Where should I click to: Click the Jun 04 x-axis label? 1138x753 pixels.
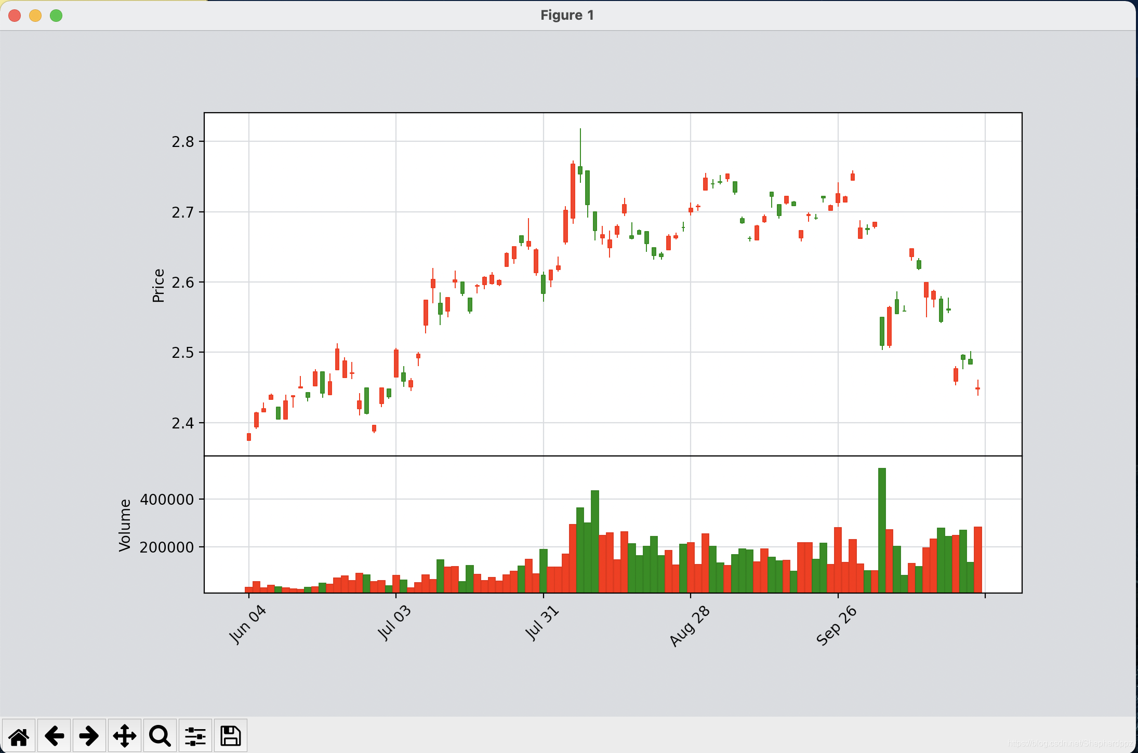tap(247, 625)
